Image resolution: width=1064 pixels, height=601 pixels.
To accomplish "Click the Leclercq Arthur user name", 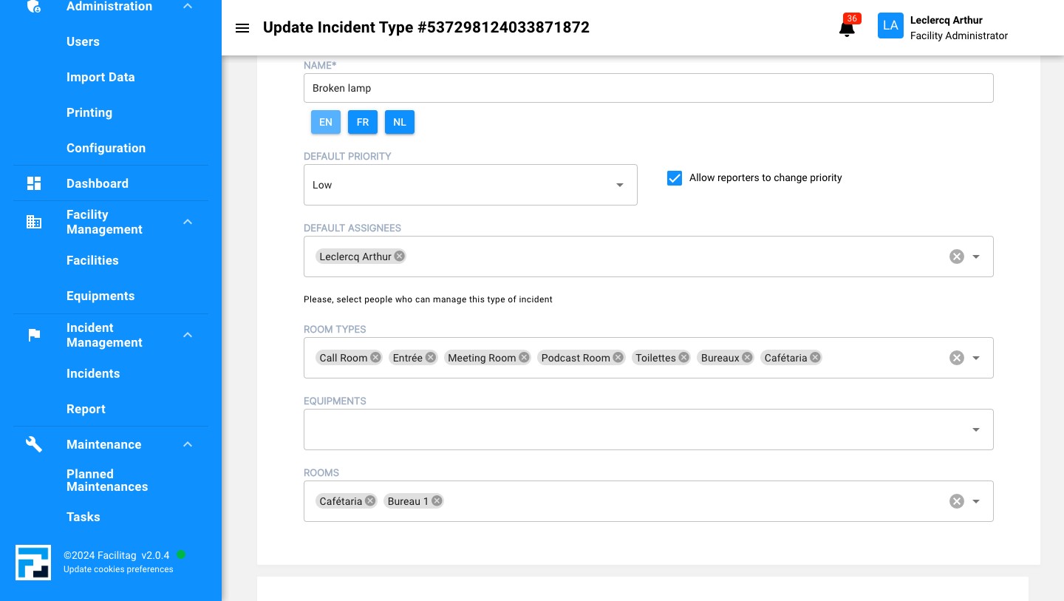I will coord(947,20).
